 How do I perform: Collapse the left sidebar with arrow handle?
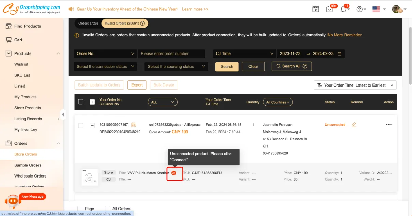(63, 114)
